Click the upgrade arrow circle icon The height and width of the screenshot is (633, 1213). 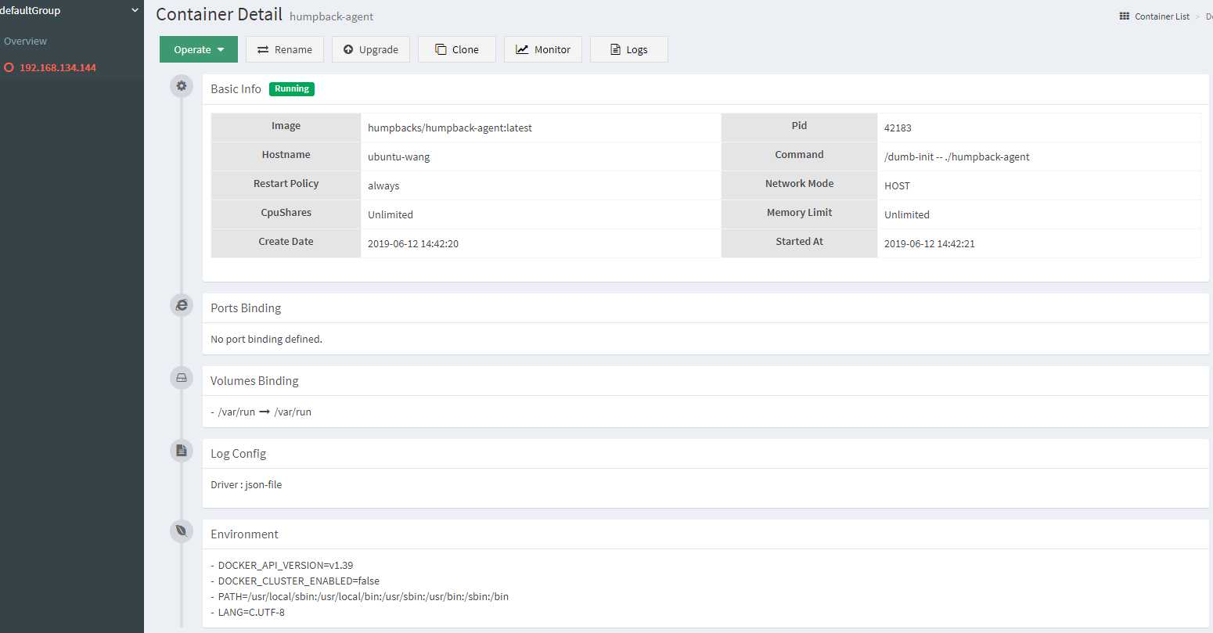(348, 49)
